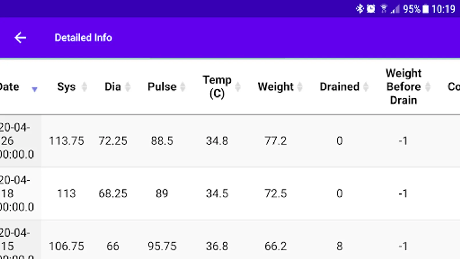
Task: Click the battery indicator icon
Action: 425,9
